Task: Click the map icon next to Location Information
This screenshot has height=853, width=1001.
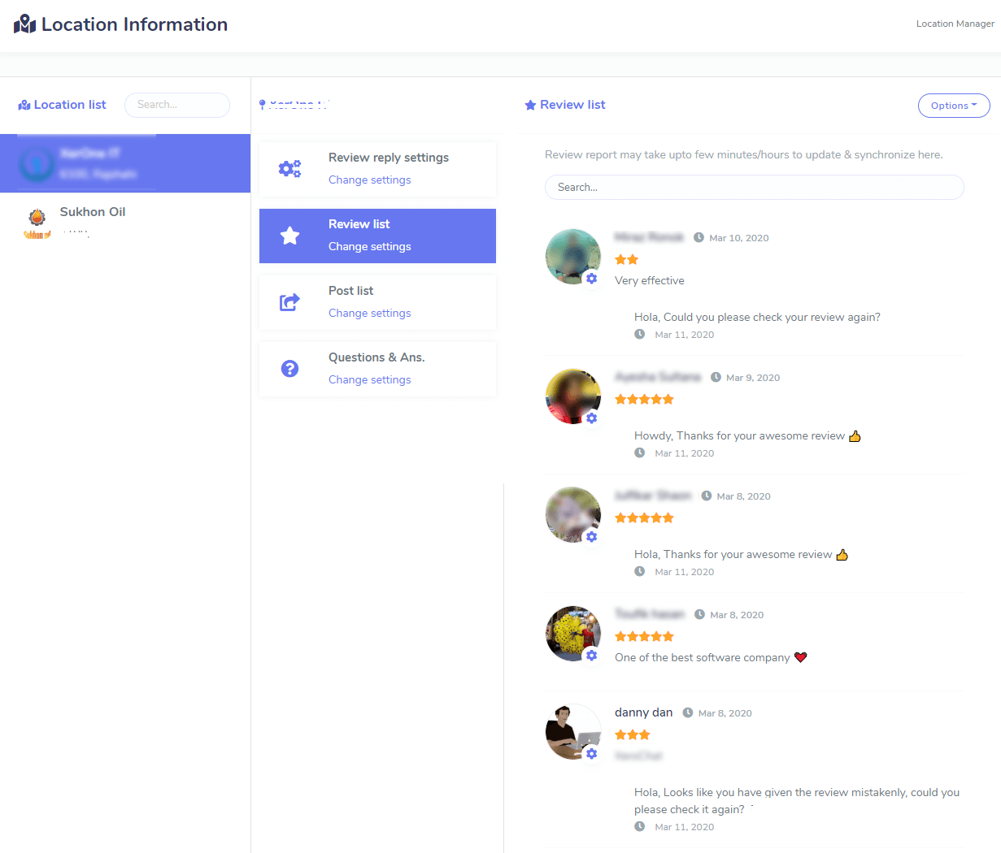Action: point(24,24)
